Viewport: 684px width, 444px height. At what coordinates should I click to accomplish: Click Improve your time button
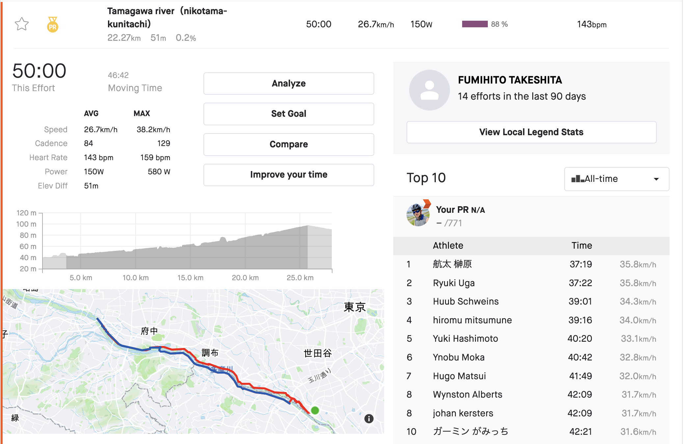pyautogui.click(x=288, y=175)
